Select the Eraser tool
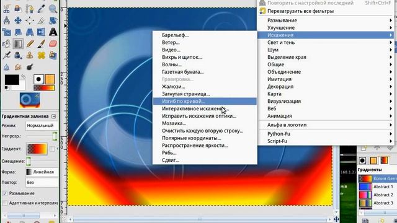This screenshot has width=397, height=223. tap(53, 44)
